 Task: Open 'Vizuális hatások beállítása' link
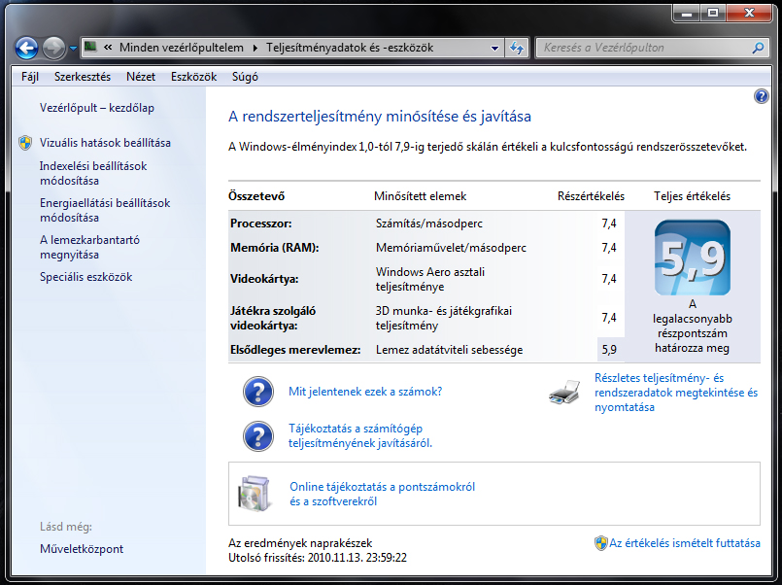(x=105, y=143)
